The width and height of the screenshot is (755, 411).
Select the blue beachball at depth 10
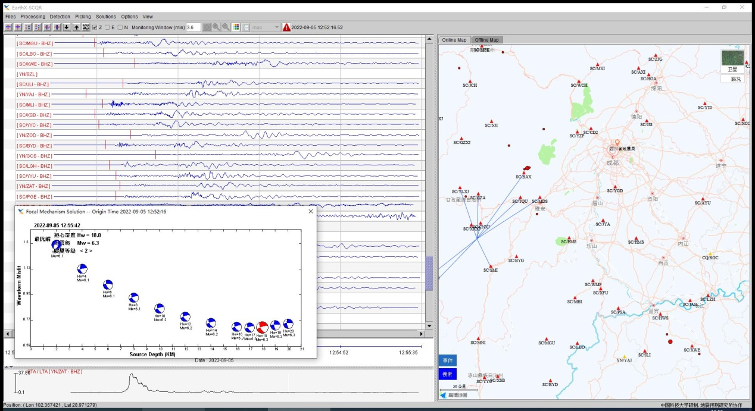(160, 309)
